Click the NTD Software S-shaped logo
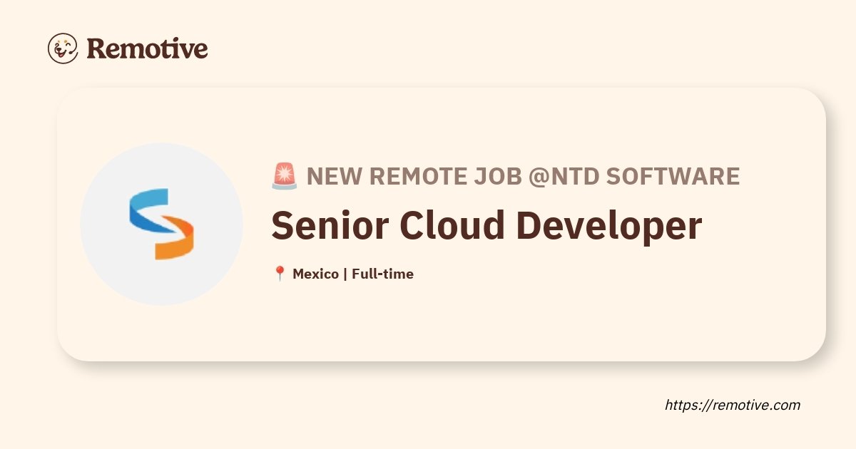The height and width of the screenshot is (449, 856). [162, 224]
